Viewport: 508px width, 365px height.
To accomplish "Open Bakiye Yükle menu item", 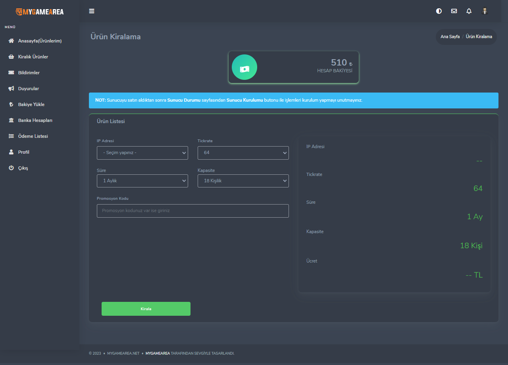I will tap(31, 104).
